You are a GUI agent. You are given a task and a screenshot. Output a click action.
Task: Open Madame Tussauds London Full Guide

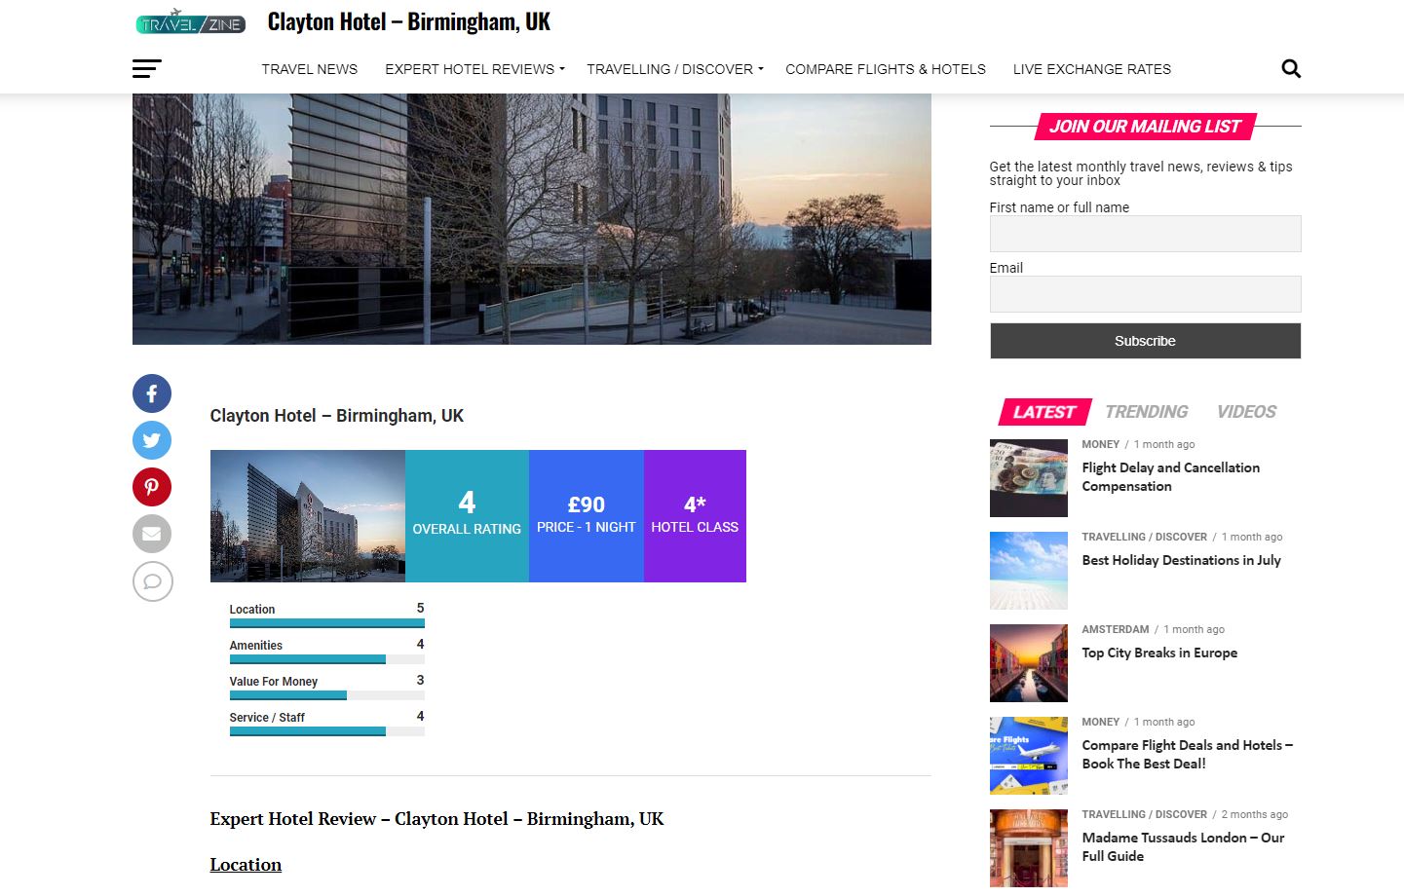[x=1183, y=847]
